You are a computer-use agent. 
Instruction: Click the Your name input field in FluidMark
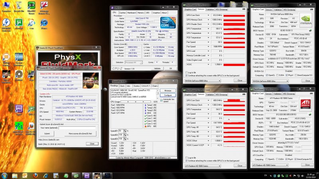[x=77, y=128]
